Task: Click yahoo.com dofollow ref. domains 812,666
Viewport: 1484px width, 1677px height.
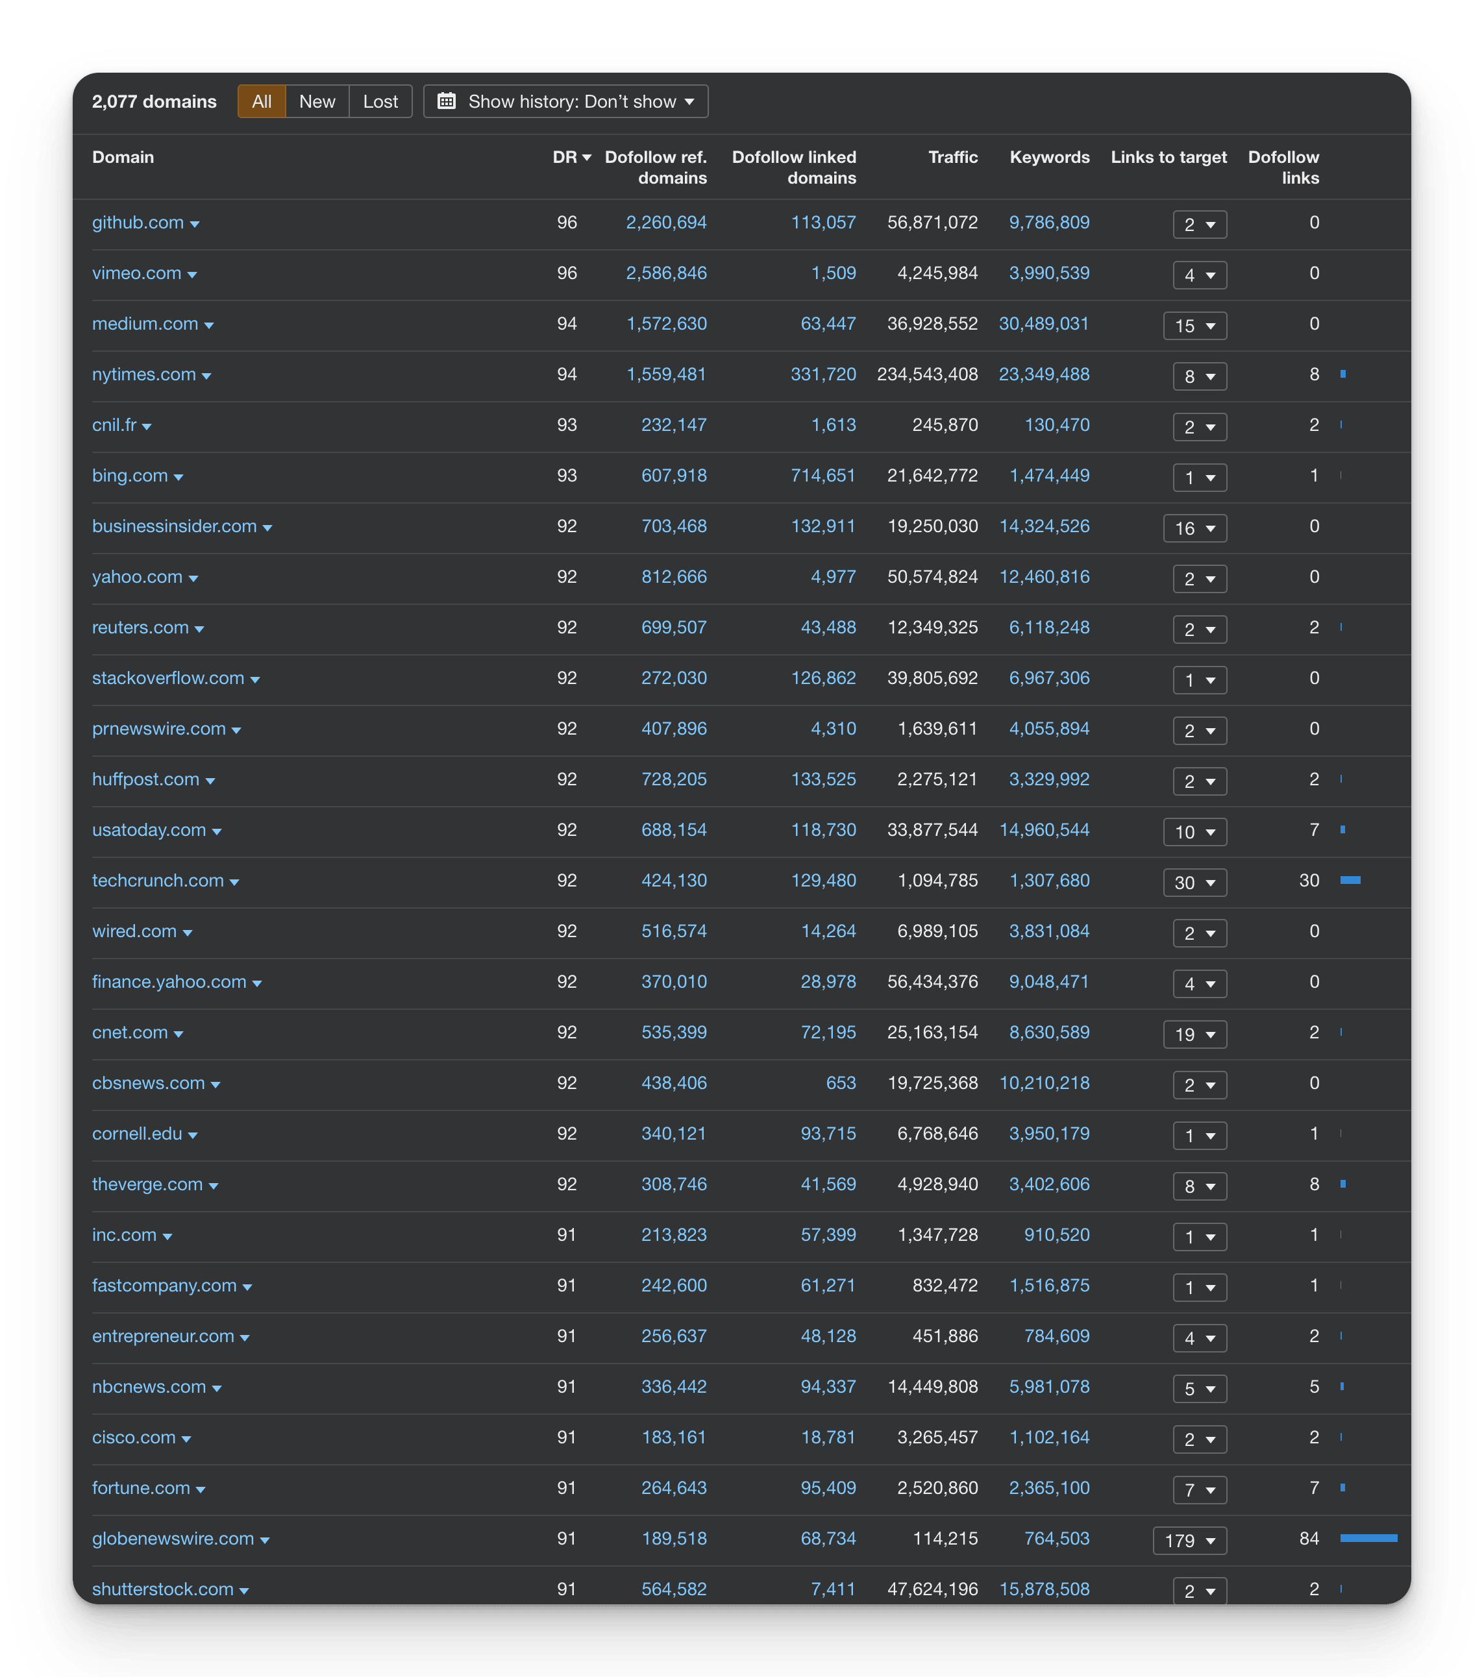Action: click(x=674, y=577)
